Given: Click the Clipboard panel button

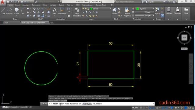Looking at the screenshot, I should [x=177, y=11].
